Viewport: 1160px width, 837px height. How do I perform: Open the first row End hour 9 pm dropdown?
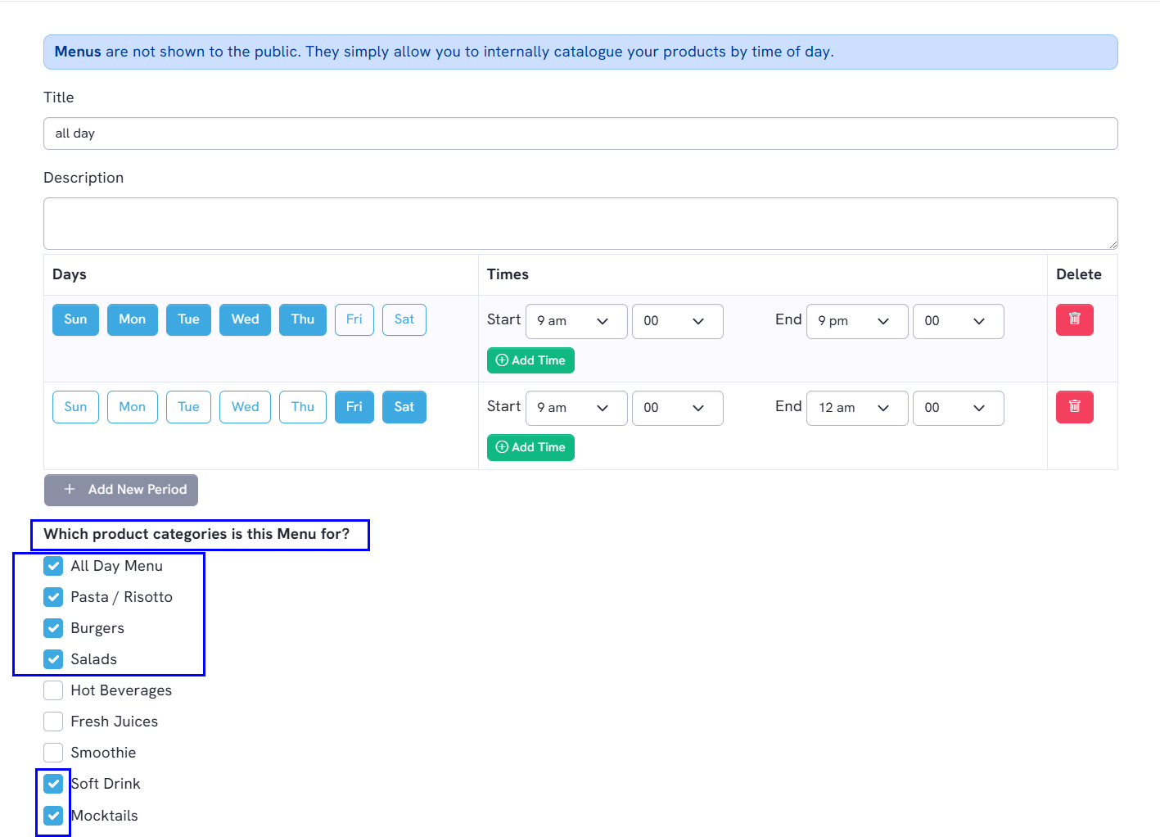point(856,321)
